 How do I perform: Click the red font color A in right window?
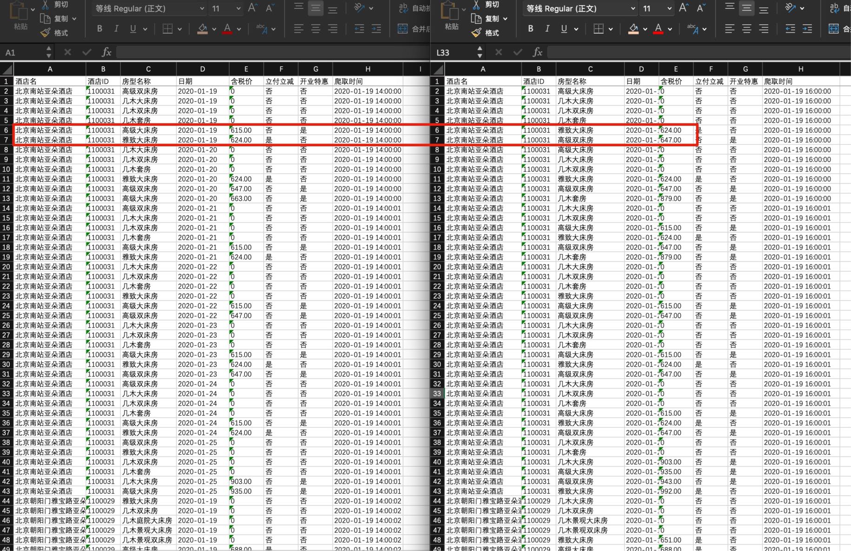pyautogui.click(x=658, y=29)
